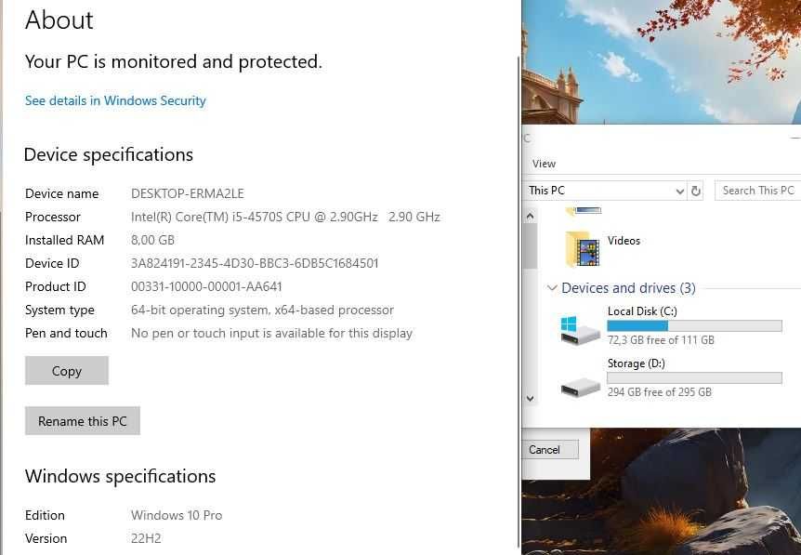Select the Storage (D:) drive icon
Viewport: 801px width, 555px height.
point(581,387)
